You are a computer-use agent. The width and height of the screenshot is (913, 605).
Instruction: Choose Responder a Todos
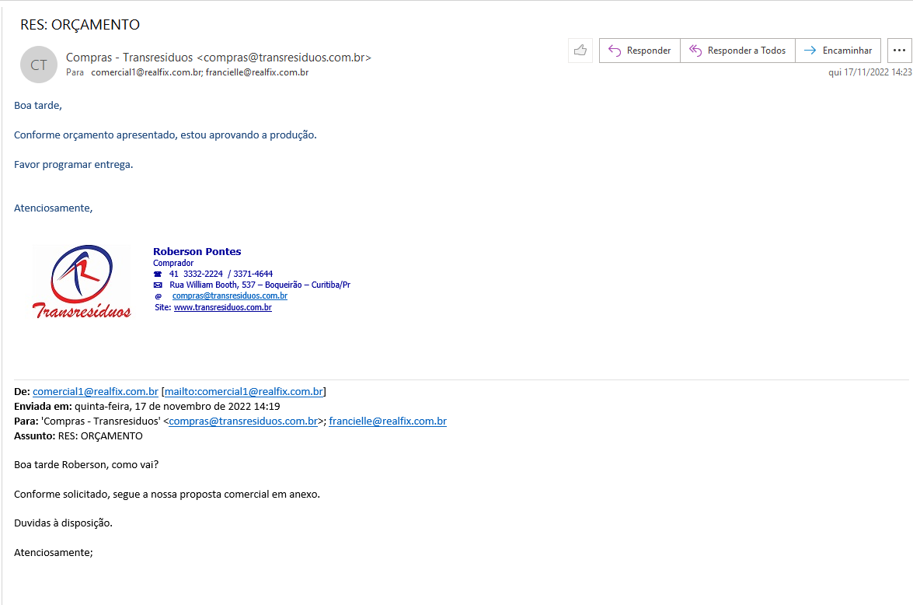coord(737,51)
